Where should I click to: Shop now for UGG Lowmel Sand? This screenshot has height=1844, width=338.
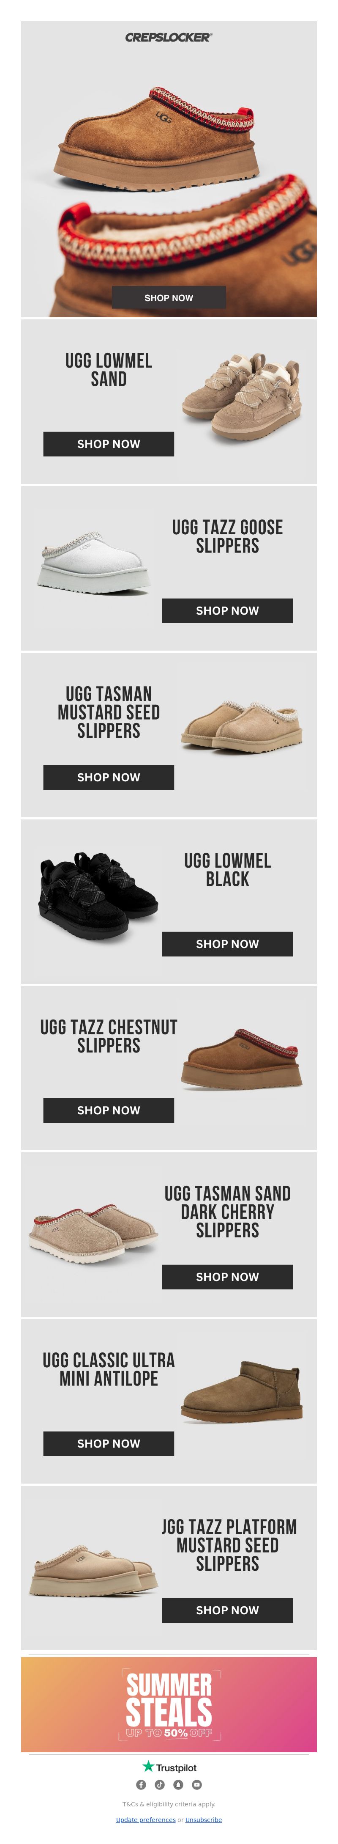109,444
